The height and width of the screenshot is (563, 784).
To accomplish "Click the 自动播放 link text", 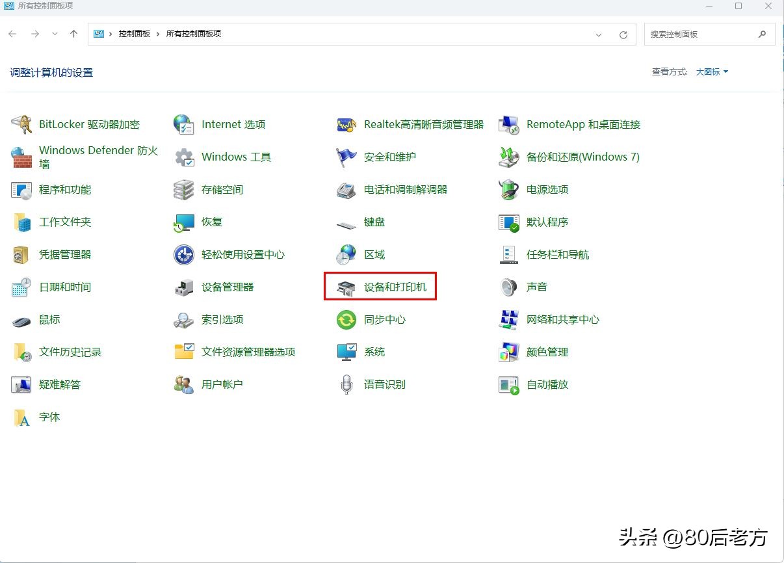I will [x=547, y=384].
